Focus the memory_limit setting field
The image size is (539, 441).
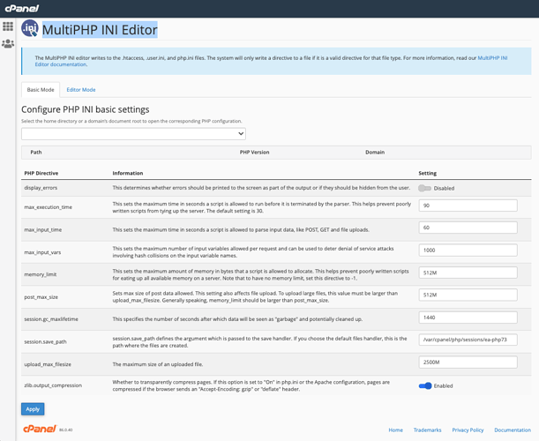coord(468,273)
